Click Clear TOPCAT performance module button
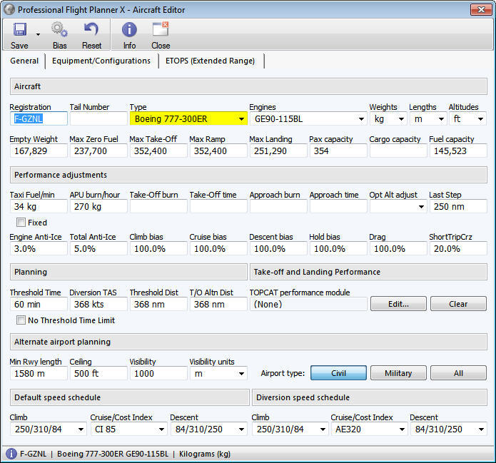Viewport: 496px width, 463px height. [458, 304]
